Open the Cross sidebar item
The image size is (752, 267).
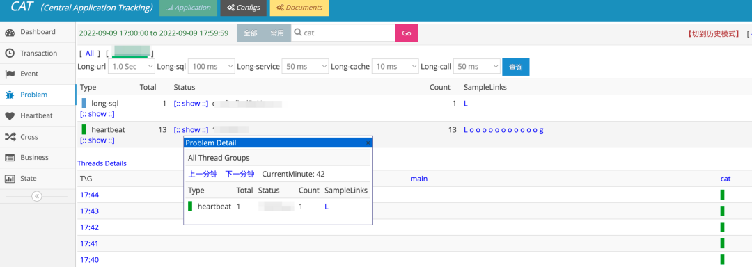click(38, 137)
